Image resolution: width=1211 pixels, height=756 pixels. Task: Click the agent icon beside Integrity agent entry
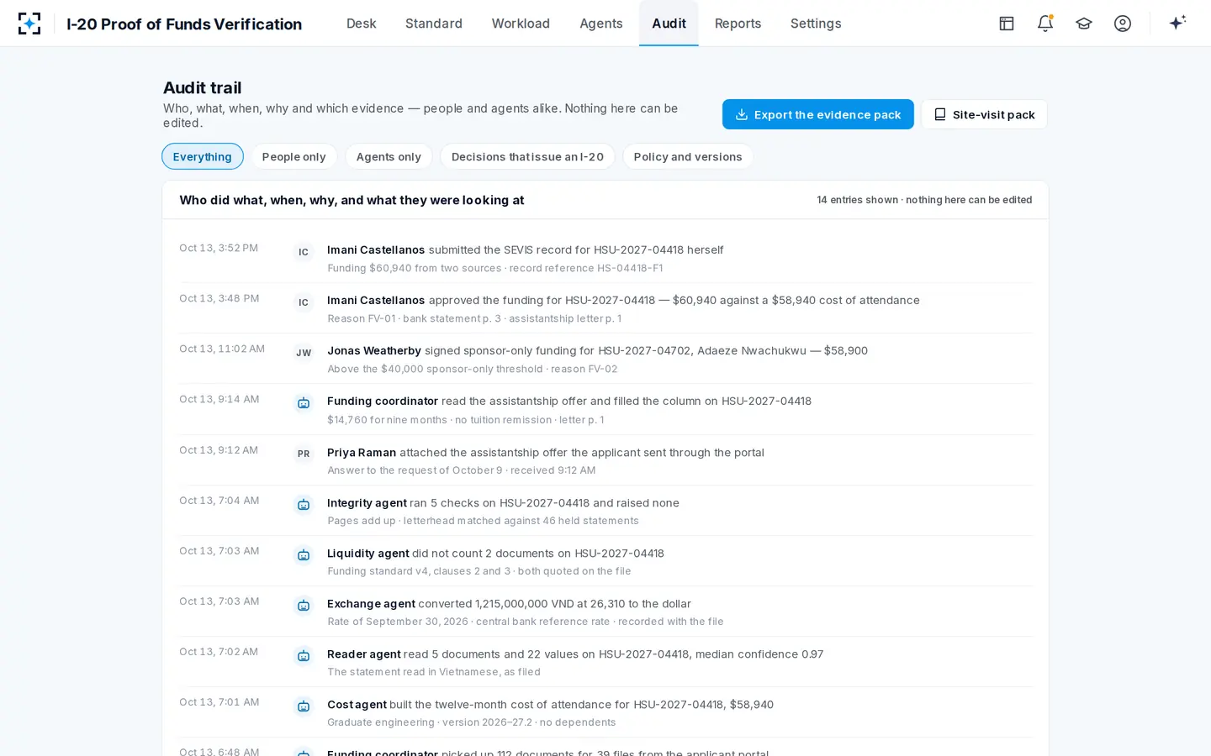(x=304, y=505)
